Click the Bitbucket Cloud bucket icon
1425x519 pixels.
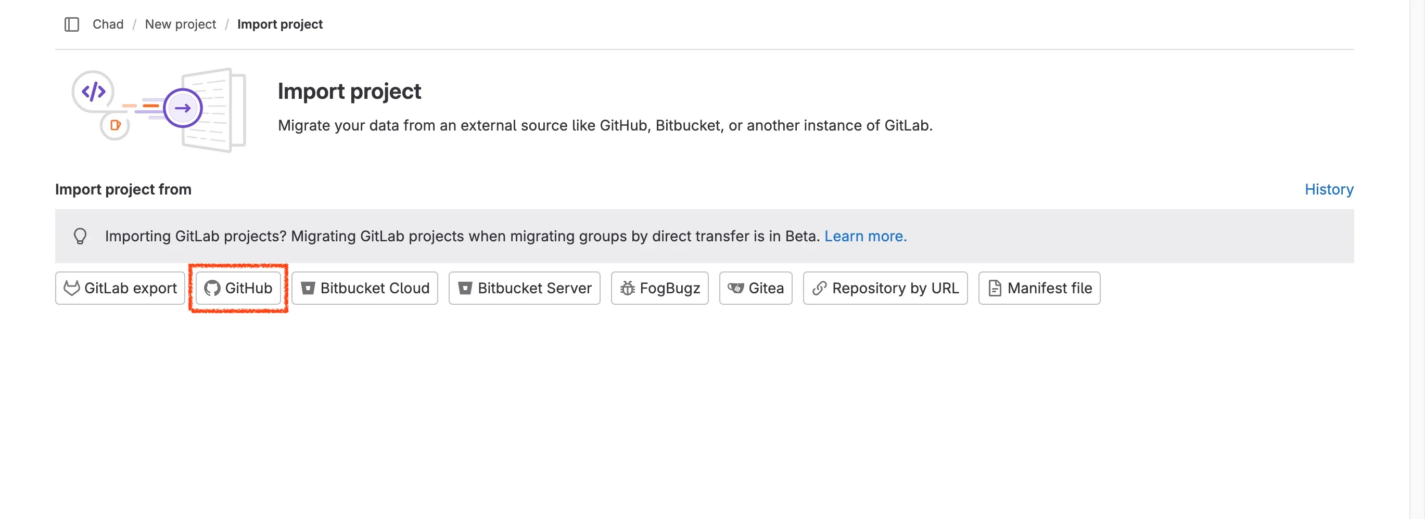click(308, 288)
